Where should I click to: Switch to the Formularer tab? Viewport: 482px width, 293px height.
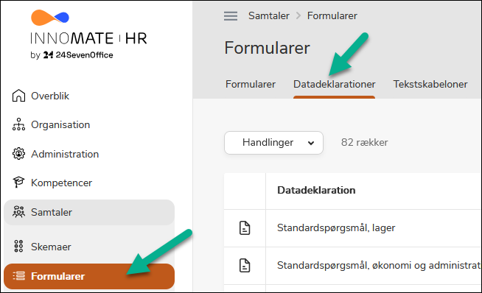[251, 84]
